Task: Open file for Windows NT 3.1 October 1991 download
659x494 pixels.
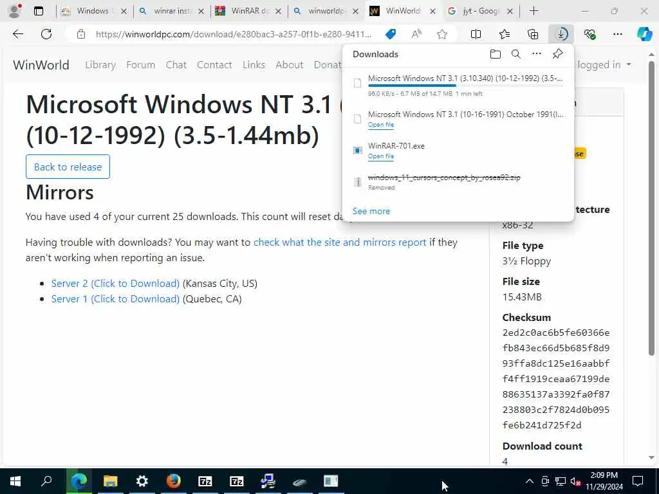Action: click(x=381, y=125)
